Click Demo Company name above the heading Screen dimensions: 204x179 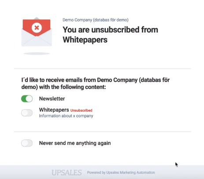96,20
